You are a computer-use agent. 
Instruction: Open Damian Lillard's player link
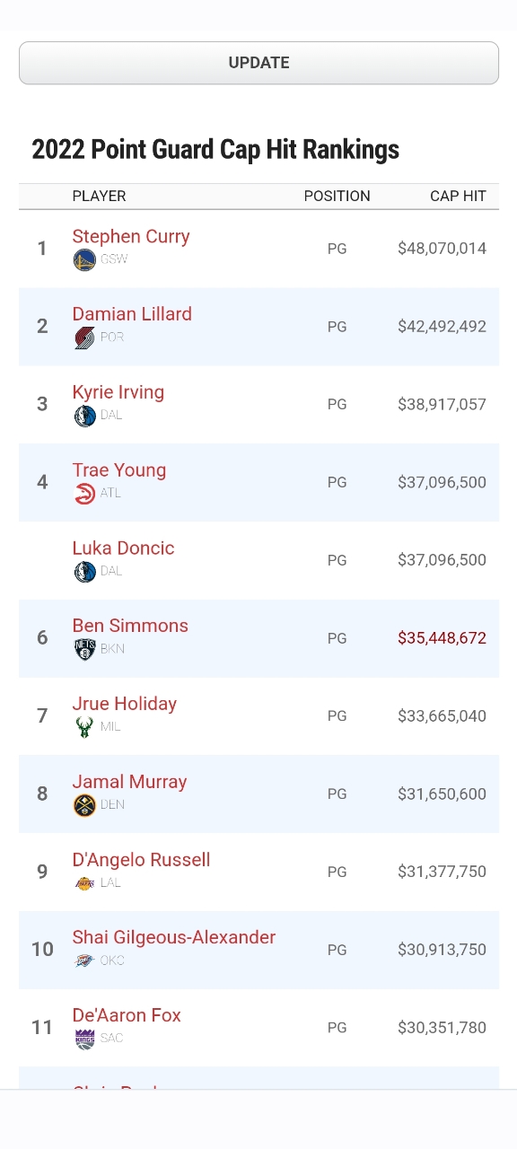pos(132,314)
